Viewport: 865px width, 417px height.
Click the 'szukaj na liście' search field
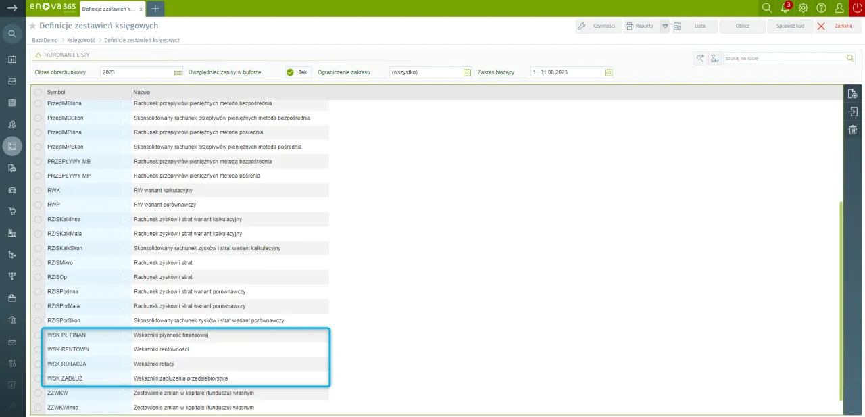tap(784, 59)
